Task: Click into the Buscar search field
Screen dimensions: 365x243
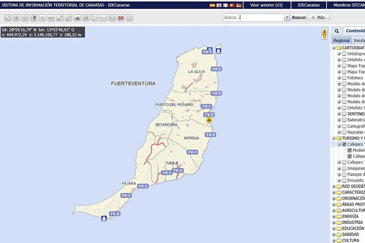Action: [253, 18]
